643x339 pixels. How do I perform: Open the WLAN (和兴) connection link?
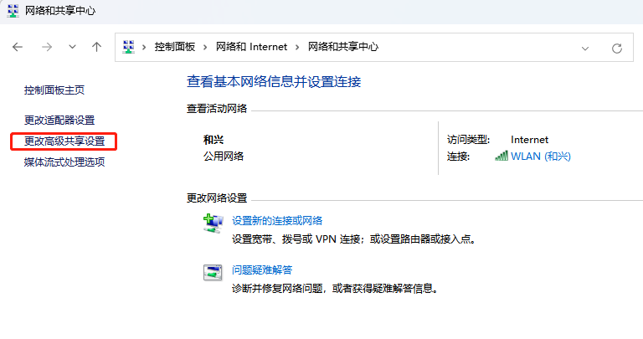pyautogui.click(x=540, y=157)
